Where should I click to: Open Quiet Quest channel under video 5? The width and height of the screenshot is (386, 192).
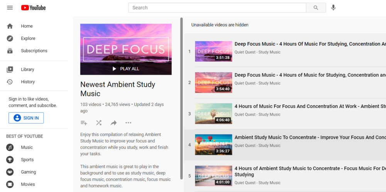[257, 183]
